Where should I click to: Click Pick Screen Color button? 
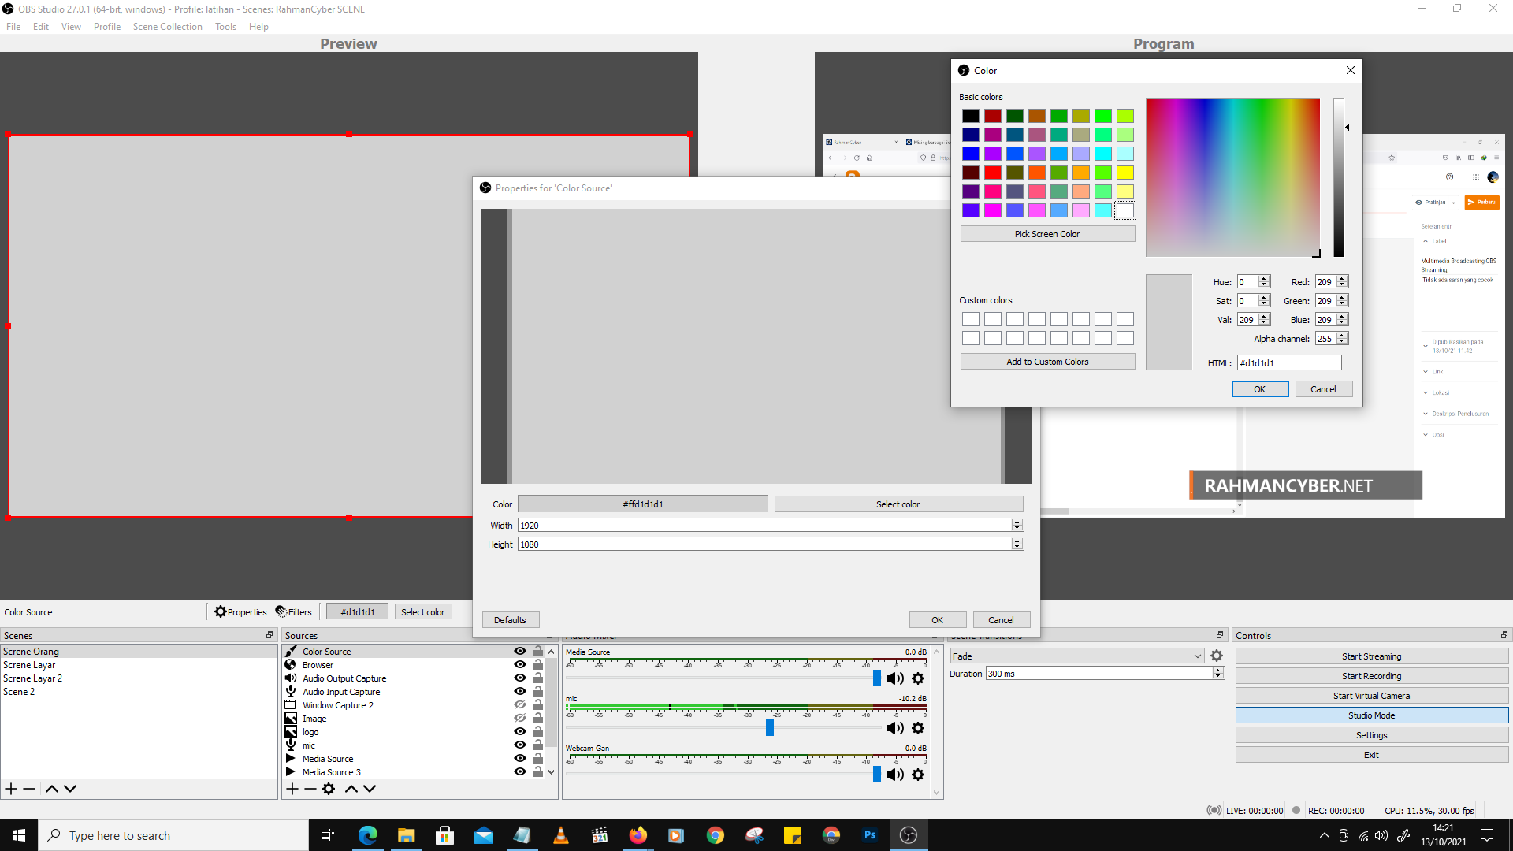tap(1047, 233)
